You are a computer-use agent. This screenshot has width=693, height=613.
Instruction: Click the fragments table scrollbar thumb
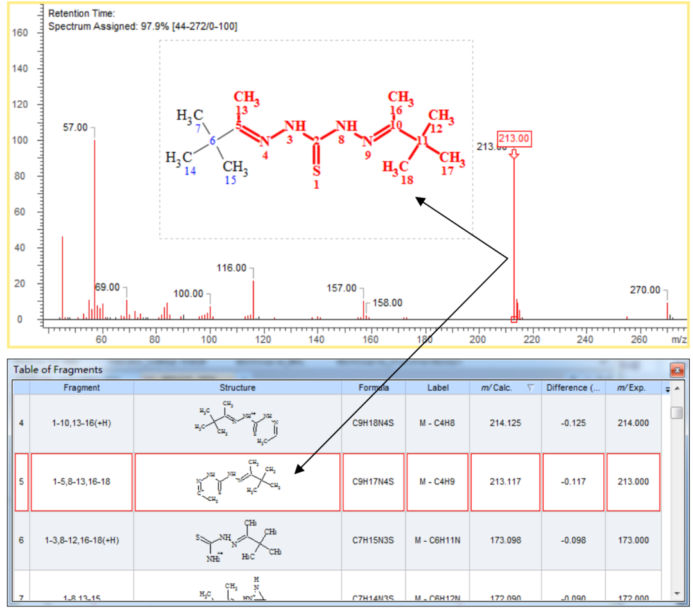(677, 412)
